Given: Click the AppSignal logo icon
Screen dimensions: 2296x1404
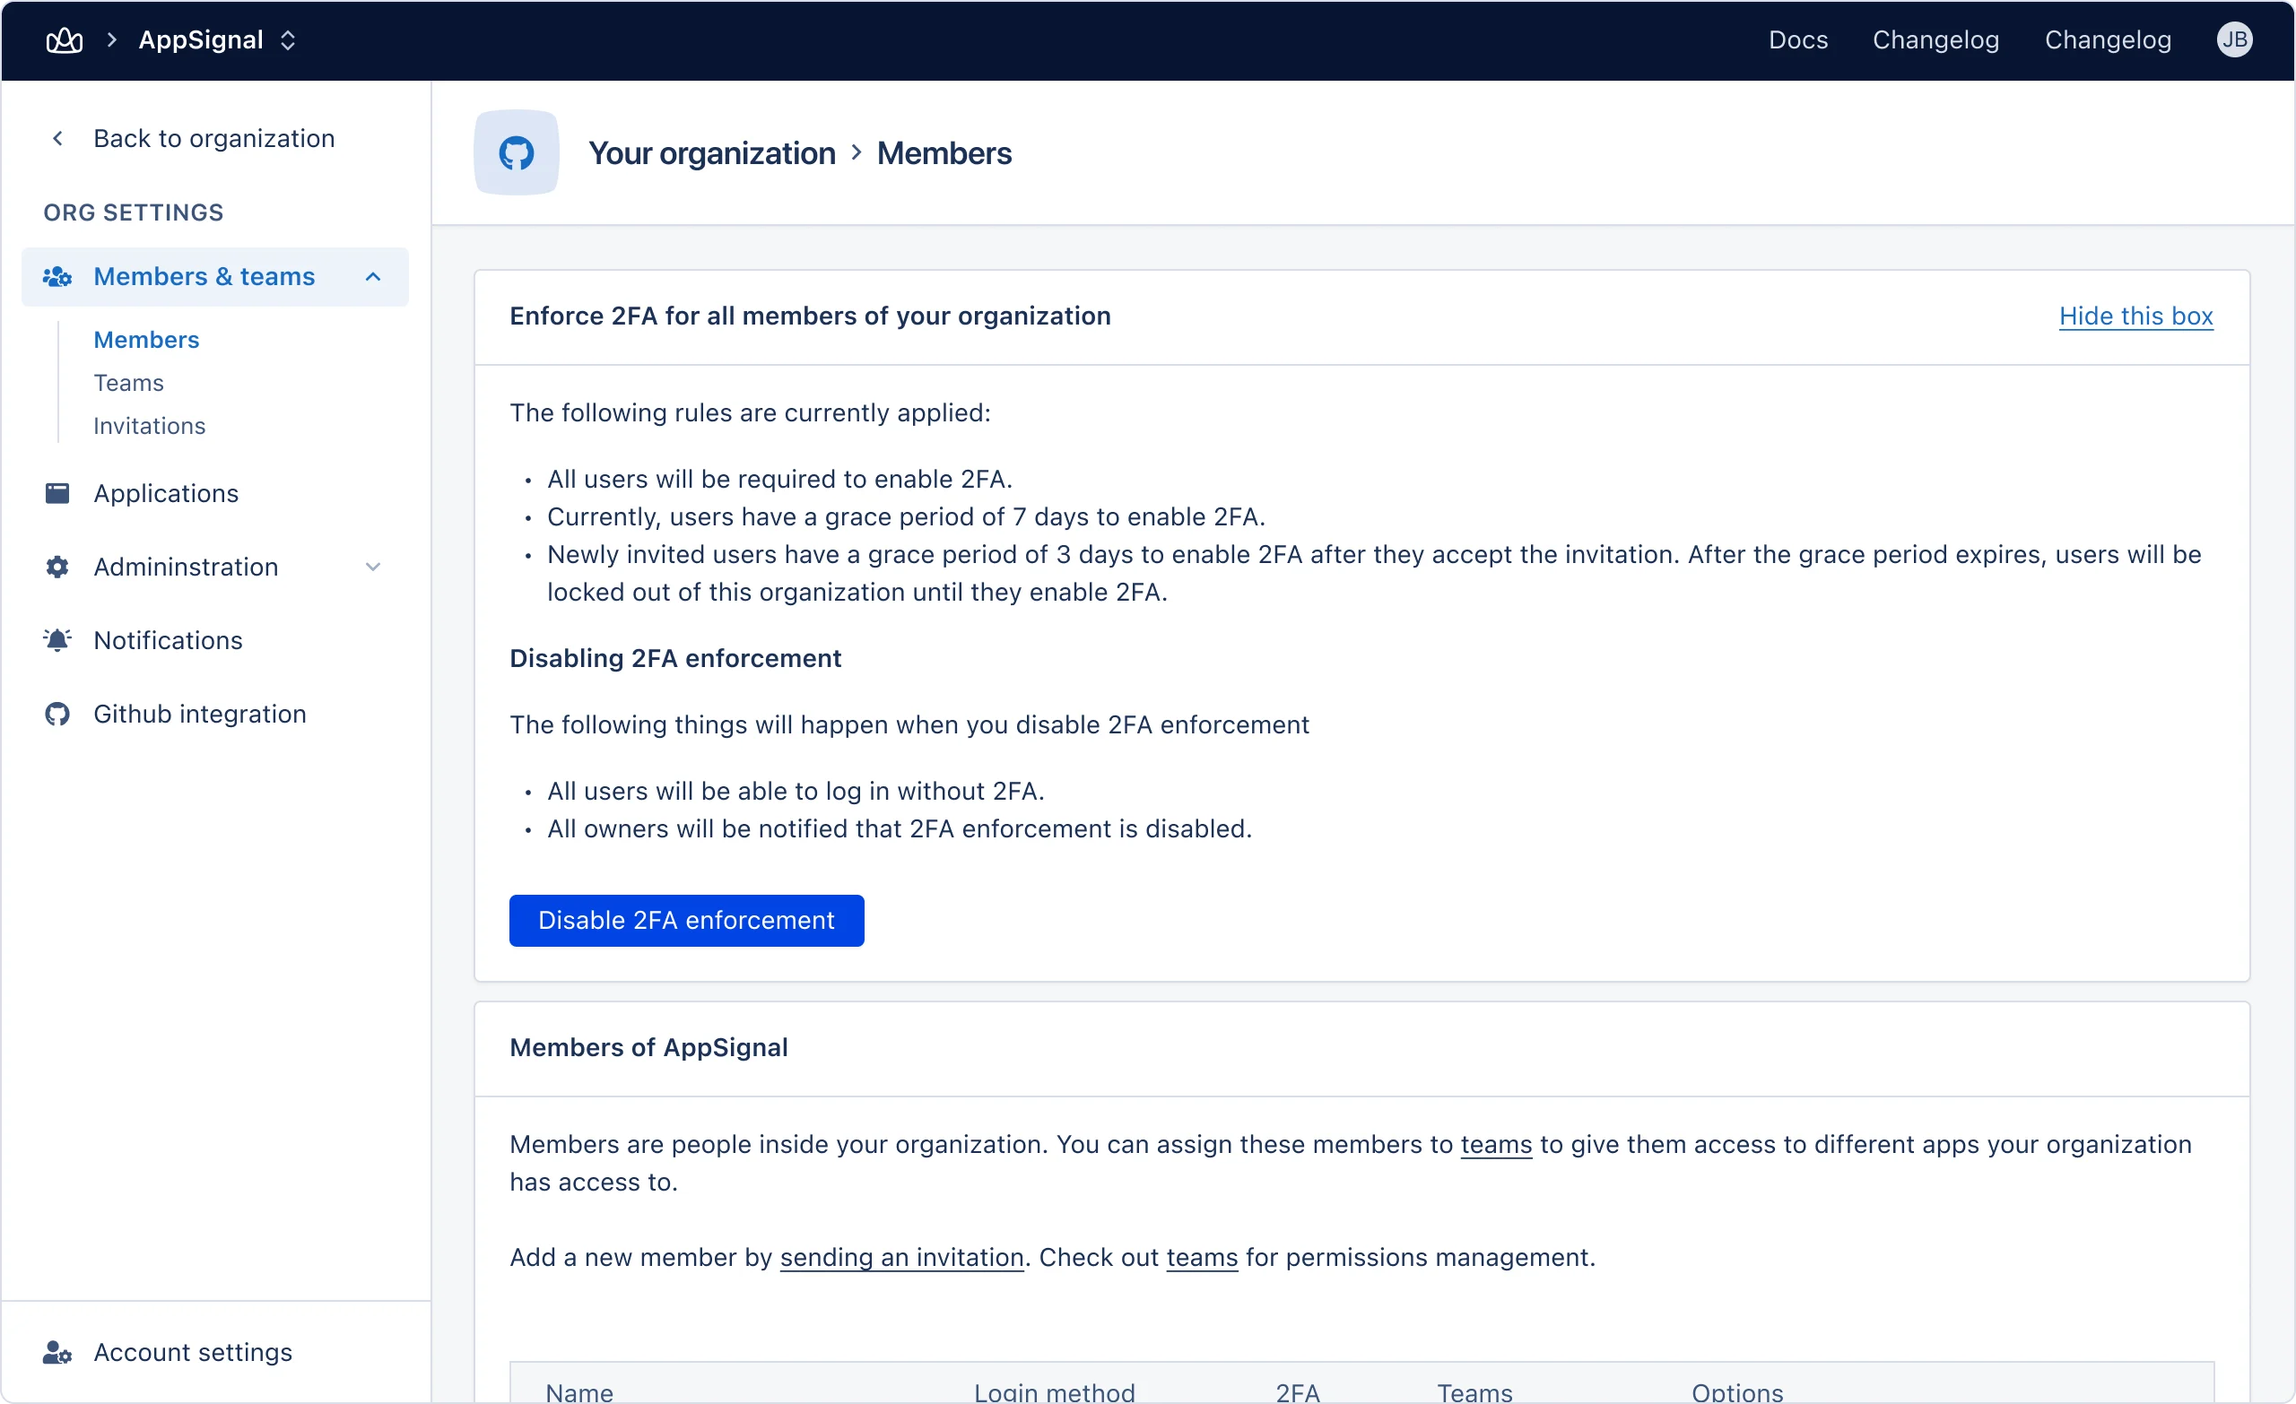Looking at the screenshot, I should pyautogui.click(x=65, y=40).
